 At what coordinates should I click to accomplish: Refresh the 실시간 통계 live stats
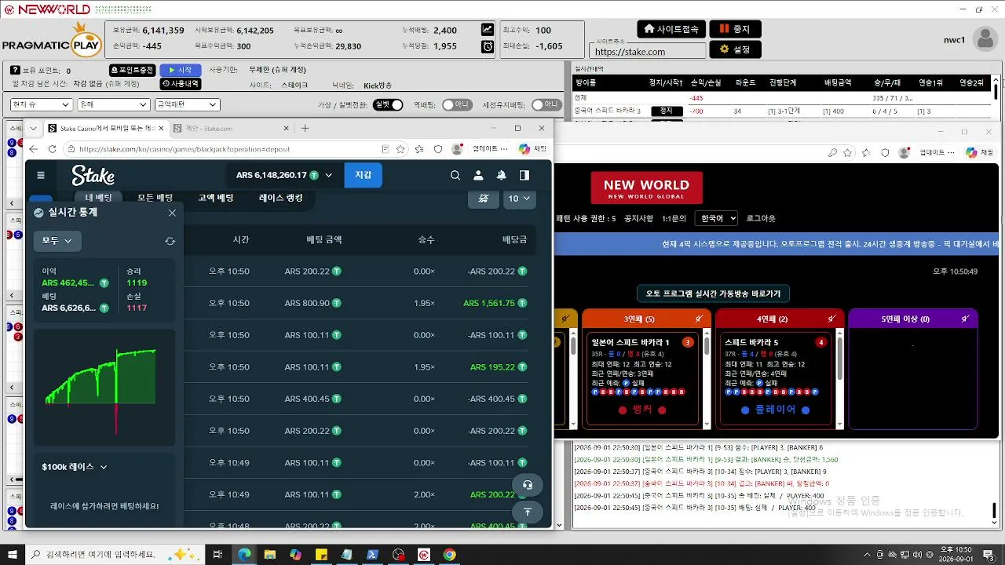click(170, 241)
